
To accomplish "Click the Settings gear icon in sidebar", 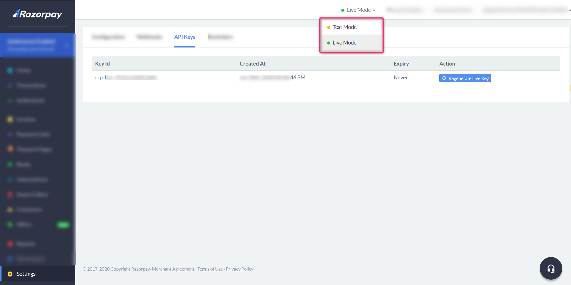I will point(10,274).
